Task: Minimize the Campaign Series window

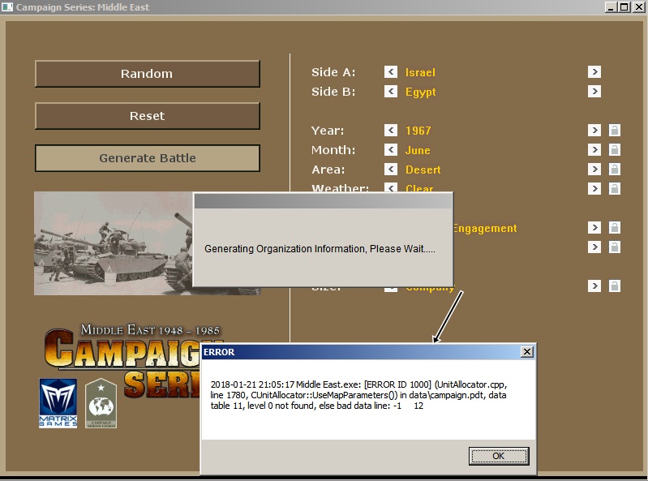Action: [x=611, y=7]
